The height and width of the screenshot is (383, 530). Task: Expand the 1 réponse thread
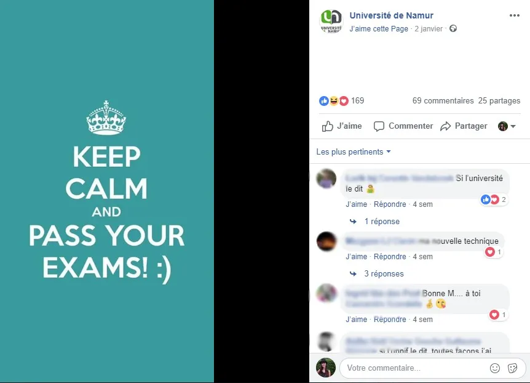374,222
